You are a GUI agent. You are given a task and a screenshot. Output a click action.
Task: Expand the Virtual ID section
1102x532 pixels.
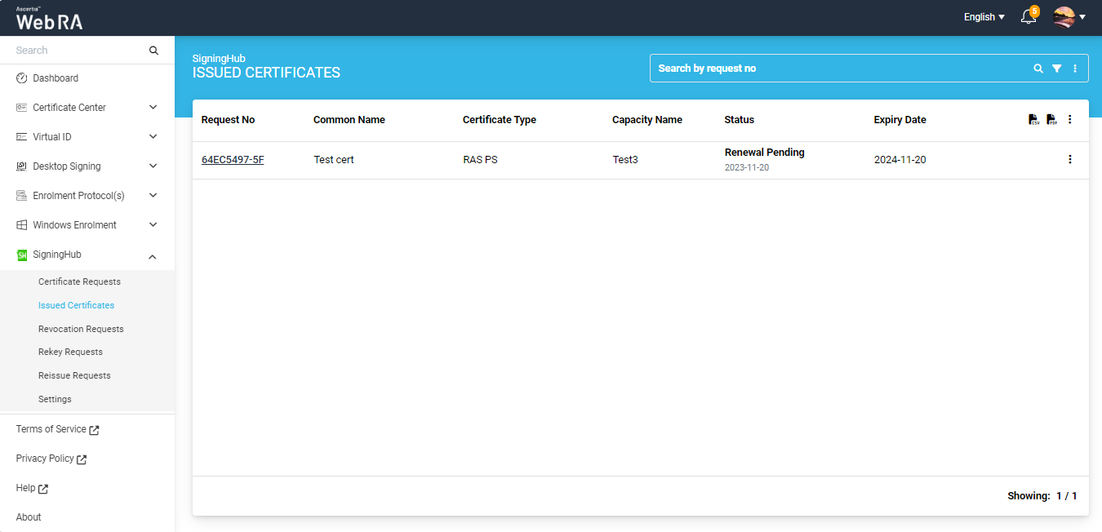(x=153, y=137)
